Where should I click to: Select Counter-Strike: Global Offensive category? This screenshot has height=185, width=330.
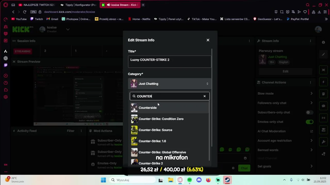pos(169,152)
